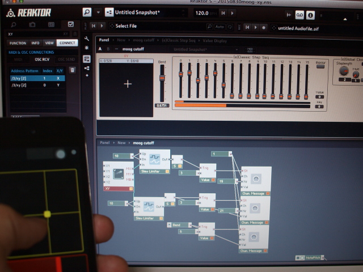This screenshot has height=272, width=363.
Task: Open the browser search tab with magnifier icon
Action: pyautogui.click(x=14, y=24)
